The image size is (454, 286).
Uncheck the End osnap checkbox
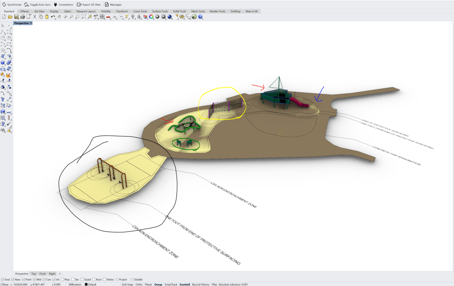coord(3,279)
